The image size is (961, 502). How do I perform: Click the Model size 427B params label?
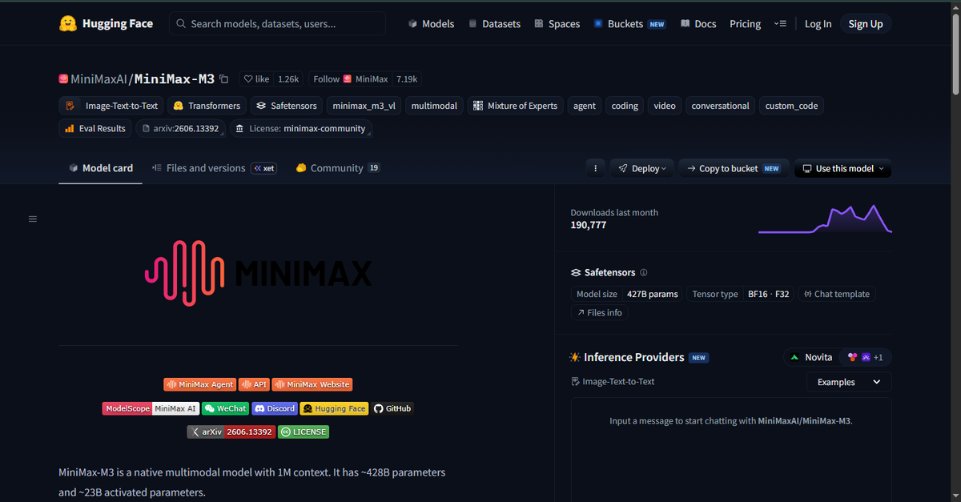click(627, 294)
